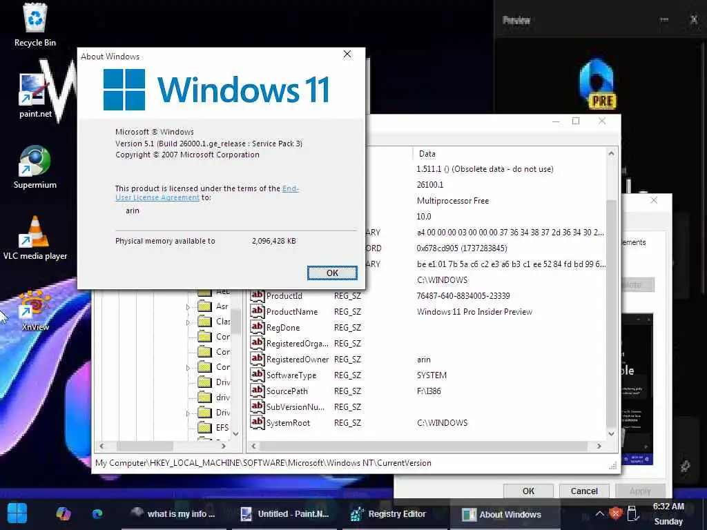
Task: Open the XnView desktop shortcut
Action: click(35, 310)
